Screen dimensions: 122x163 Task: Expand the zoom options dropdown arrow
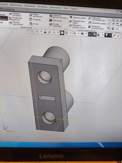(x=41, y=31)
